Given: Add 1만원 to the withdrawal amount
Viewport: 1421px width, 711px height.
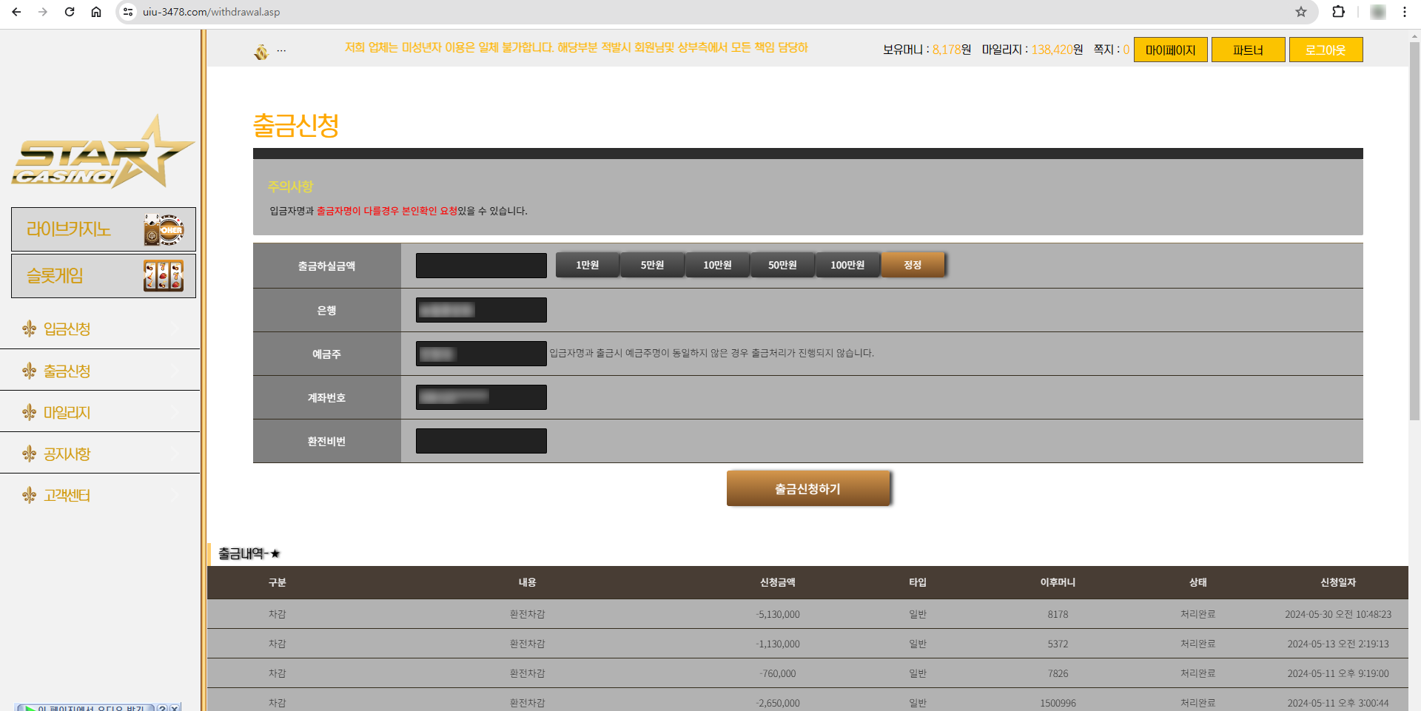Looking at the screenshot, I should 588,265.
